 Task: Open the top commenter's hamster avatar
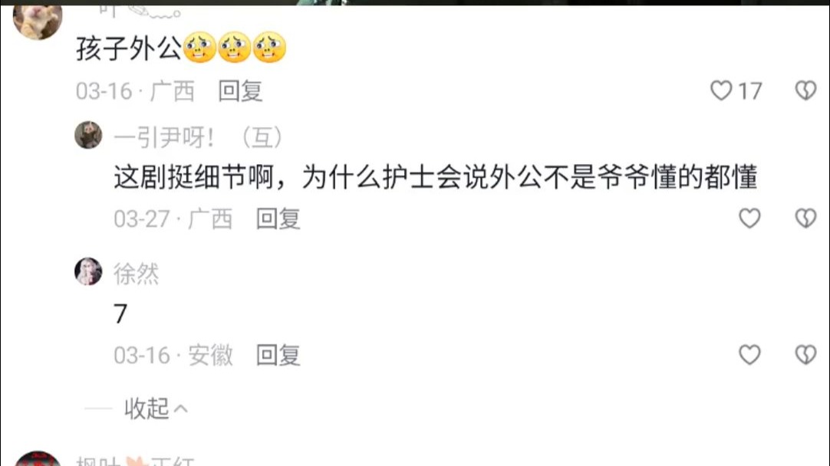point(38,20)
